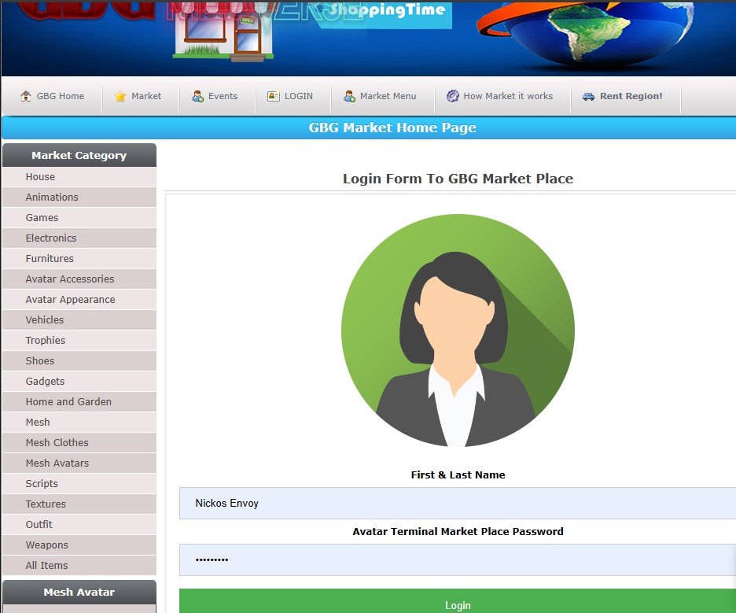Click the car icon beside Rent Region!
This screenshot has width=736, height=613.
[588, 96]
